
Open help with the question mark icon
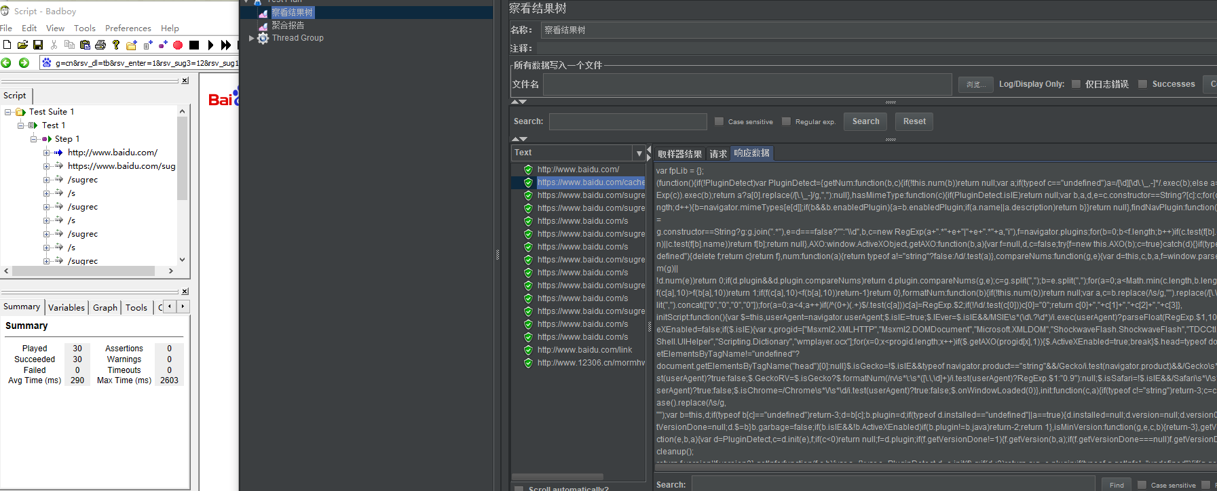tap(116, 45)
